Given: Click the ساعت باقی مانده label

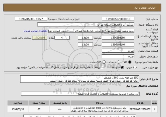Looking at the screenshot, I should [21, 38].
